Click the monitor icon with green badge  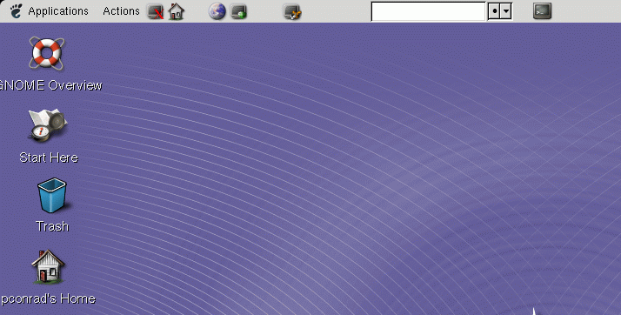tap(239, 11)
